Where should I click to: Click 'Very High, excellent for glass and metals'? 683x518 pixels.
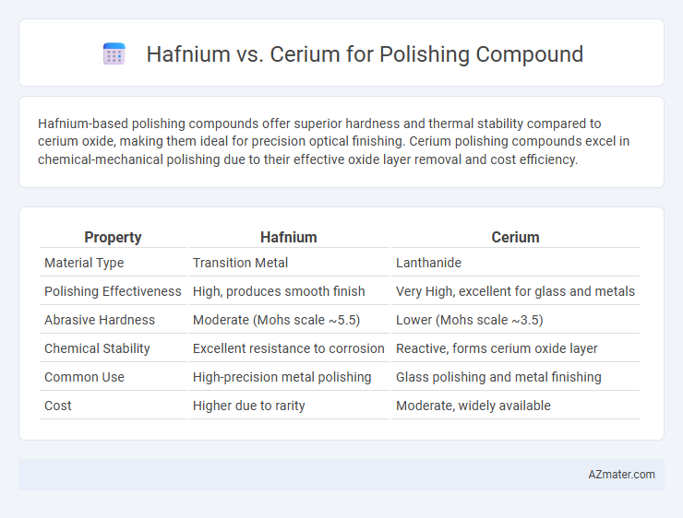point(515,291)
